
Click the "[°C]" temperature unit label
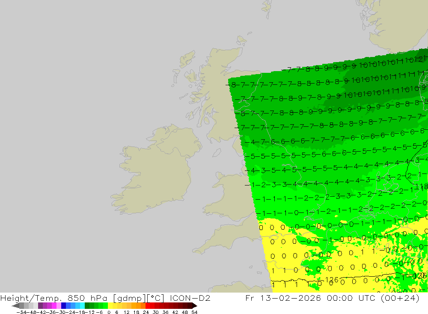click(x=156, y=298)
